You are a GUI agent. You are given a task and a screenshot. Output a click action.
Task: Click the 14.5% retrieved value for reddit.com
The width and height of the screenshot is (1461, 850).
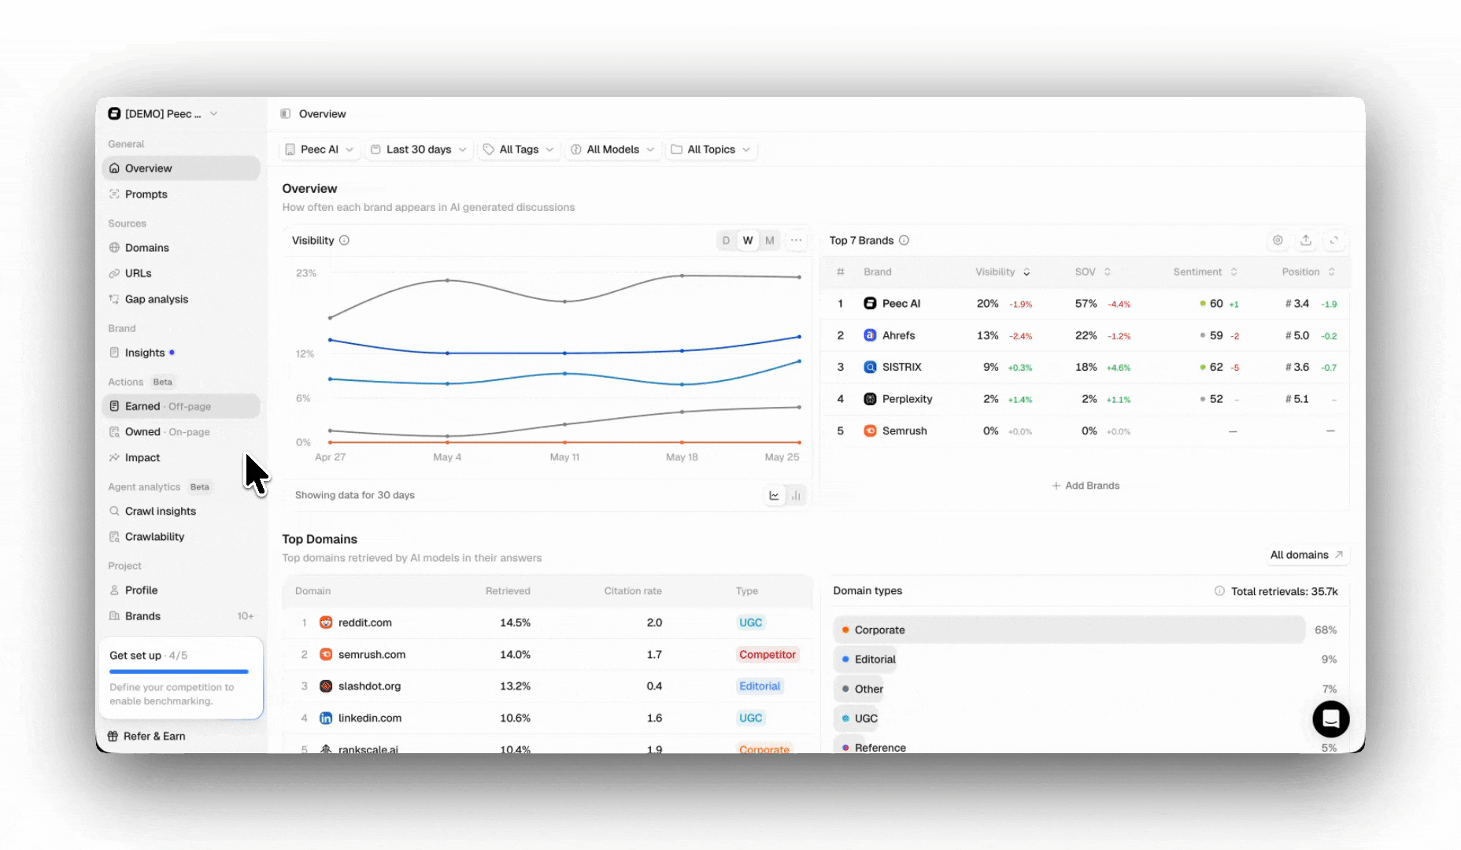point(516,623)
